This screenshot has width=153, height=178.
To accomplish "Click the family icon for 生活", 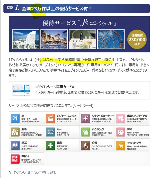I will 15,132.
